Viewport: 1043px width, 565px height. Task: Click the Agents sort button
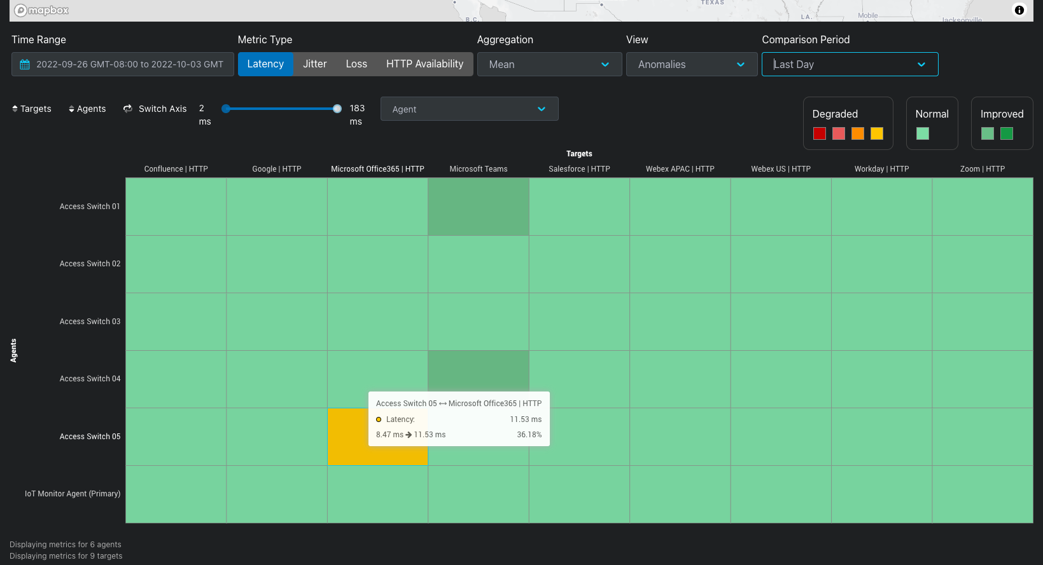pos(87,109)
